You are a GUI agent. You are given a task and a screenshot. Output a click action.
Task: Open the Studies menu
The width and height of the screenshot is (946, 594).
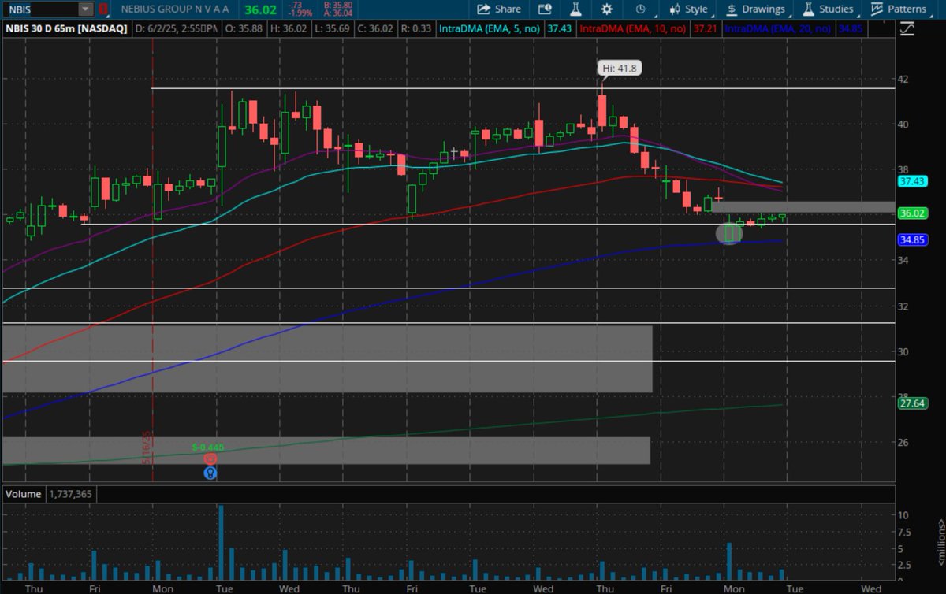(x=828, y=9)
